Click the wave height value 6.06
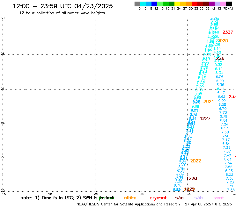236x207 pixels. coord(220,77)
